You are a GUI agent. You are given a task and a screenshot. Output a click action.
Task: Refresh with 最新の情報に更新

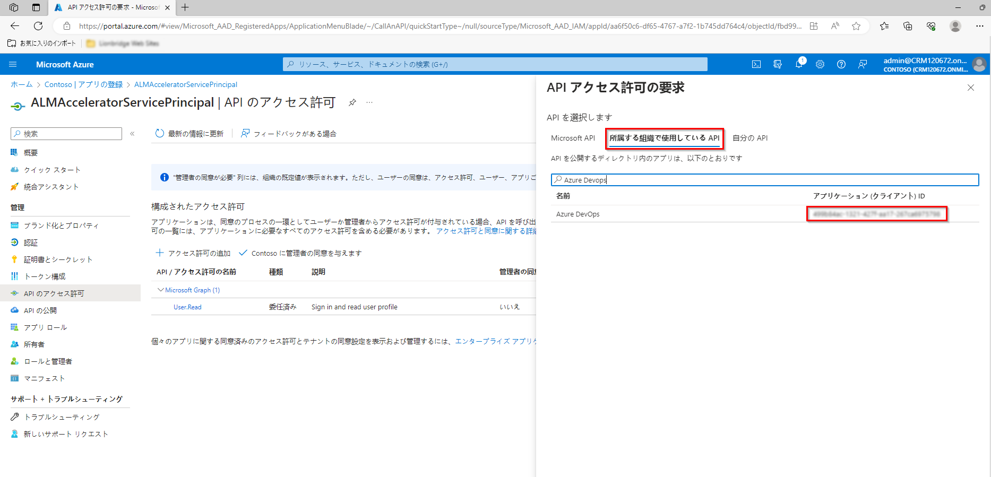click(x=189, y=134)
